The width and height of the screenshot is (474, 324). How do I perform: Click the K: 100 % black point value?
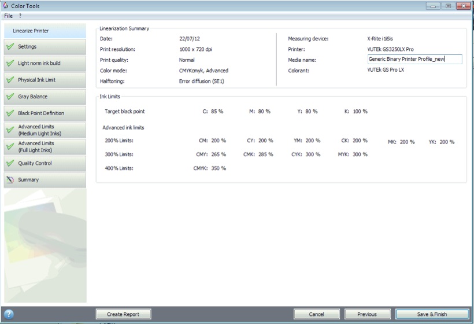coord(356,112)
